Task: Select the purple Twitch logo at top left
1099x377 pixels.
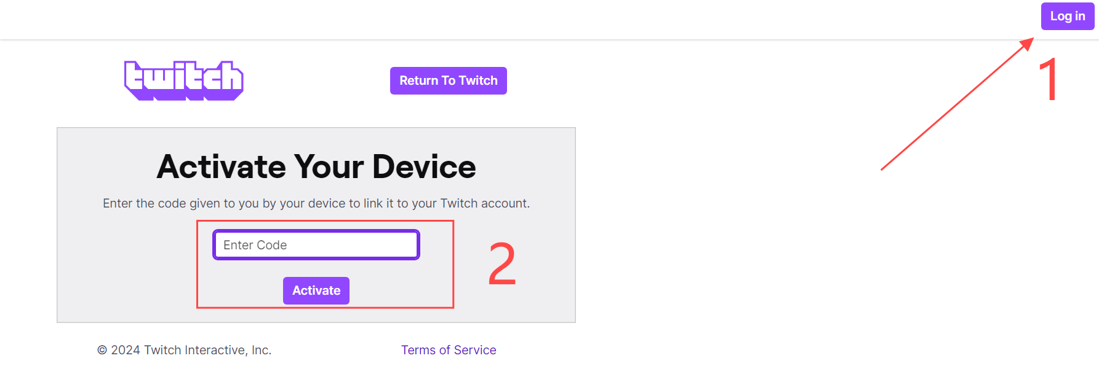Action: 183,80
